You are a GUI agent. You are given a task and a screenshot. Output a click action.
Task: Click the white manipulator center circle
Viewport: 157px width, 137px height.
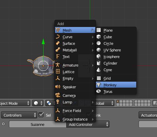click(x=43, y=66)
